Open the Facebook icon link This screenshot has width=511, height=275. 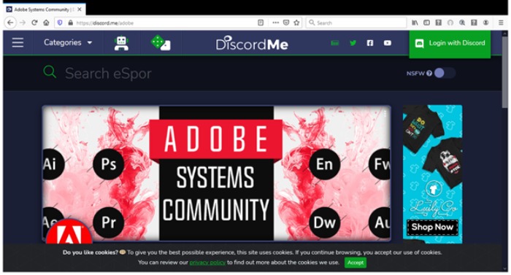pos(370,43)
